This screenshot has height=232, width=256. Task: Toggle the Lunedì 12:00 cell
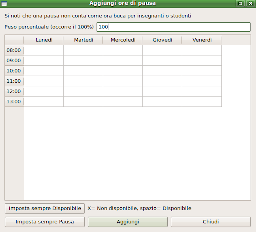(x=44, y=91)
